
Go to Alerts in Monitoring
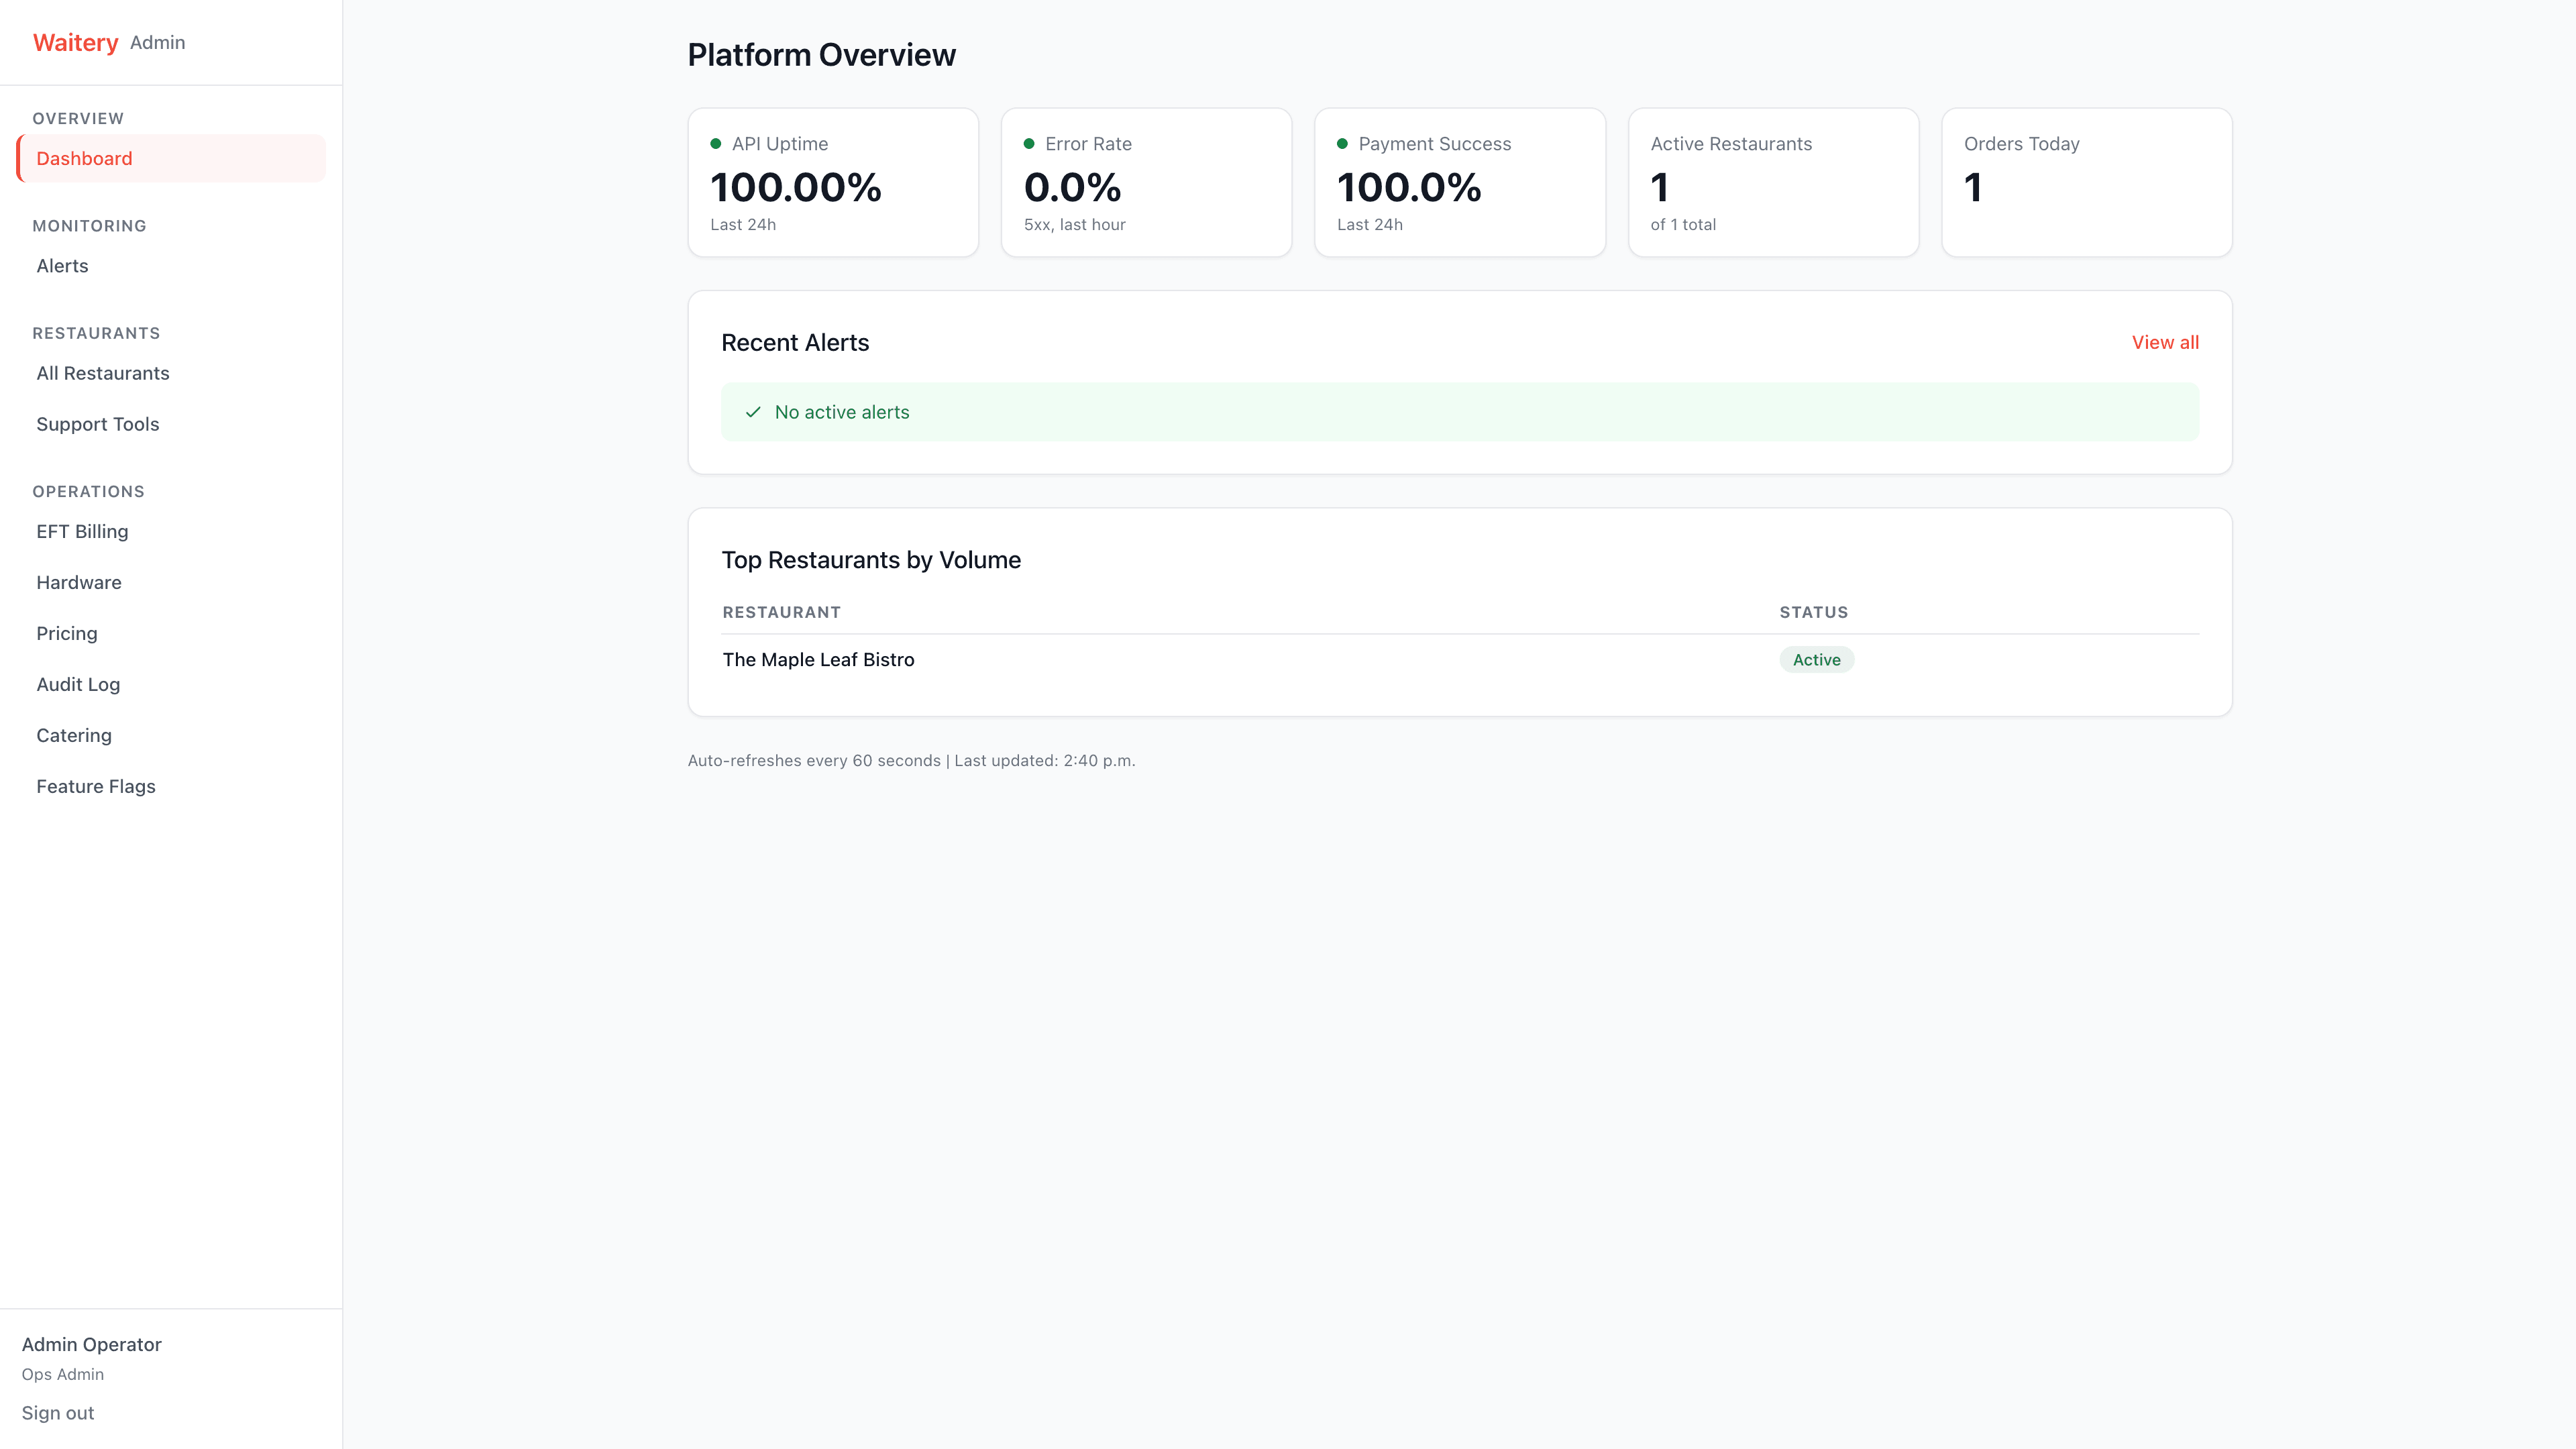171,265
